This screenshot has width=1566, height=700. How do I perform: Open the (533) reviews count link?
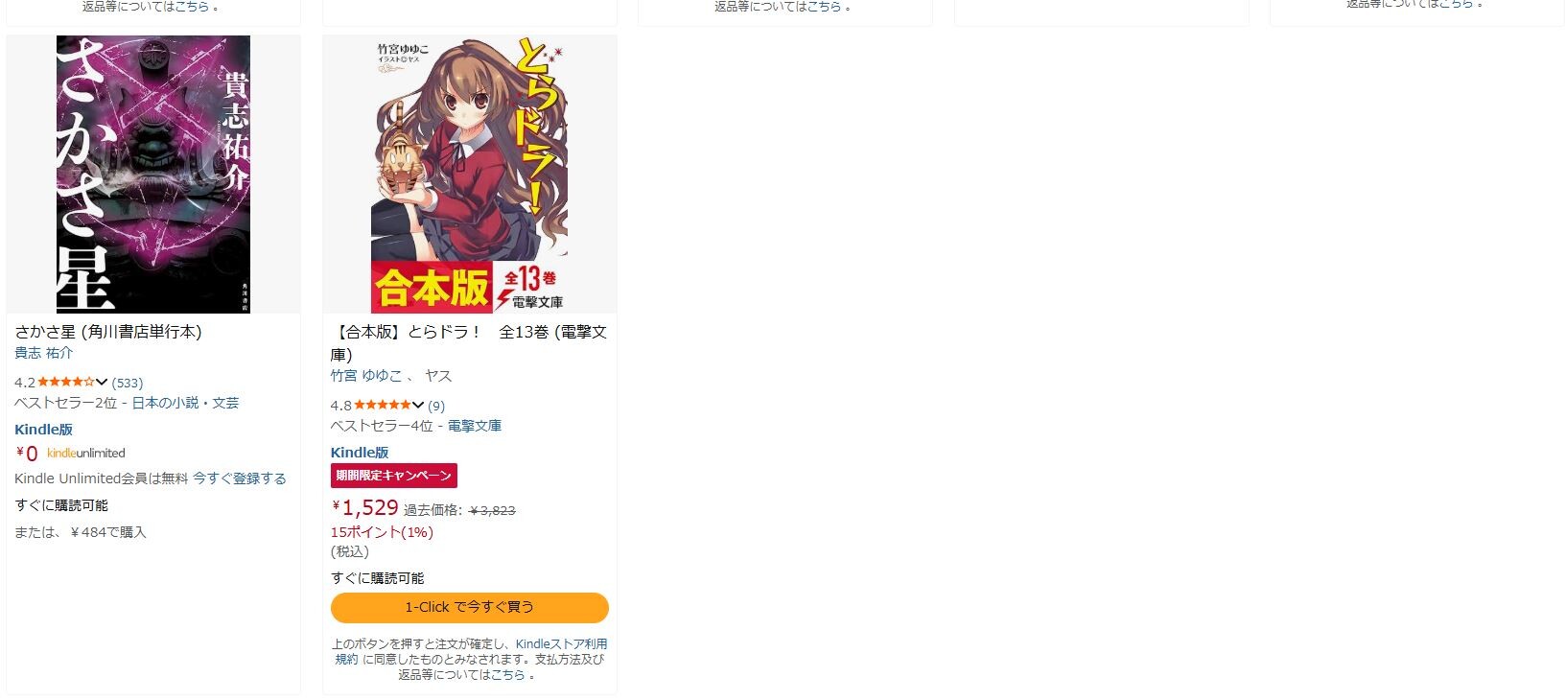pyautogui.click(x=128, y=383)
